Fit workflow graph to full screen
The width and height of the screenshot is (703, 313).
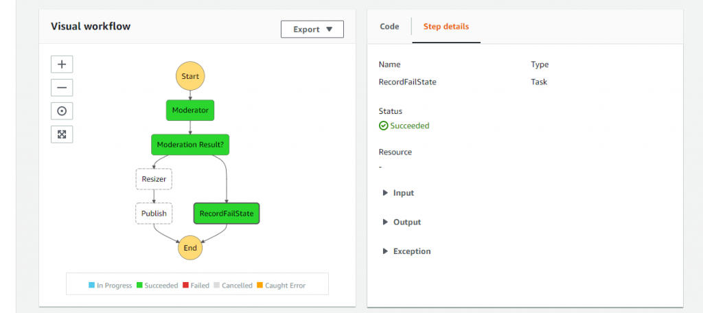62,134
